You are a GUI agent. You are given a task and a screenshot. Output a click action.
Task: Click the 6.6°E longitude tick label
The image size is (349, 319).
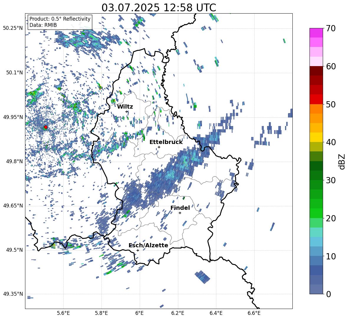(x=254, y=313)
